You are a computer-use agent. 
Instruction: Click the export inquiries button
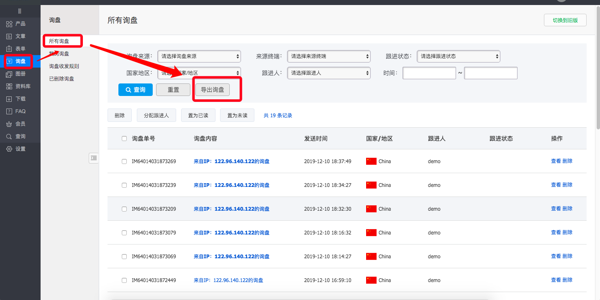pyautogui.click(x=213, y=90)
